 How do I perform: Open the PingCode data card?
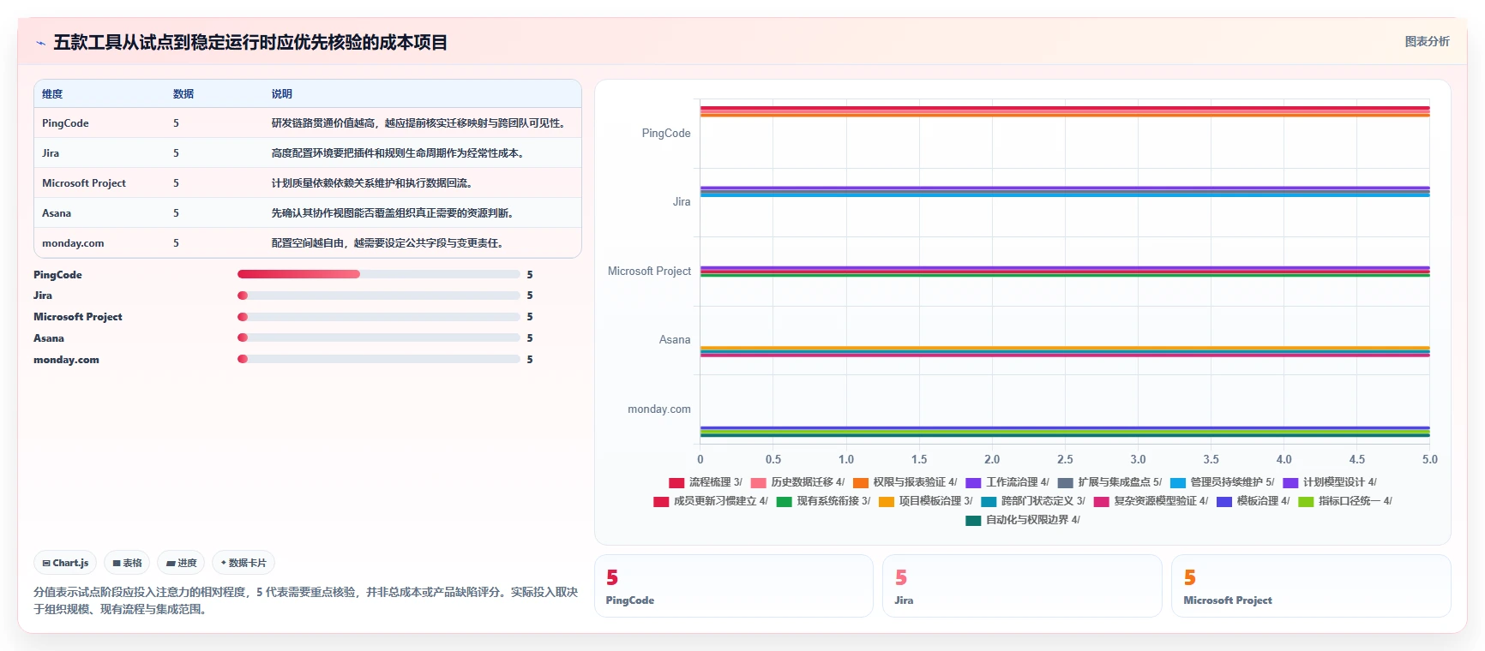733,586
